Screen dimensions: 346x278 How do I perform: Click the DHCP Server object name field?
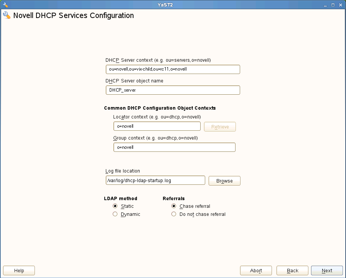(173, 90)
